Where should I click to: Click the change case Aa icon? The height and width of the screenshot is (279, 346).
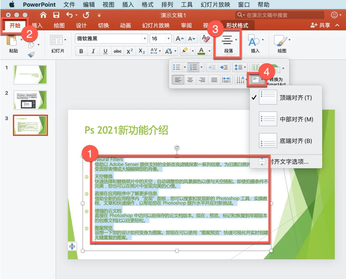(x=169, y=51)
